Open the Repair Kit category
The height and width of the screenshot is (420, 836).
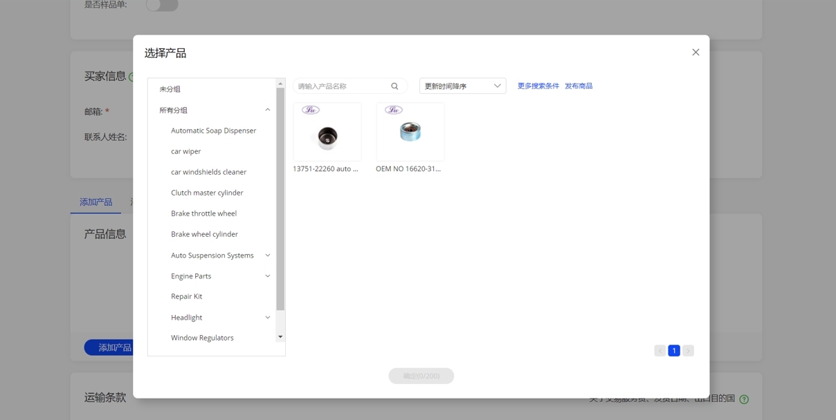pos(186,296)
